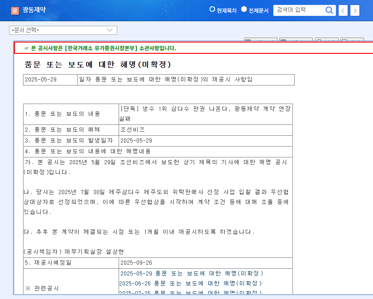
Task: Click the orange 유 market badge icon
Action: (15, 10)
